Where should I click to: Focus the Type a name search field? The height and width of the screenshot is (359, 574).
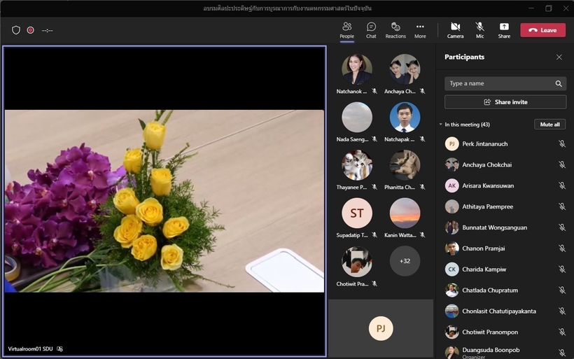point(505,83)
